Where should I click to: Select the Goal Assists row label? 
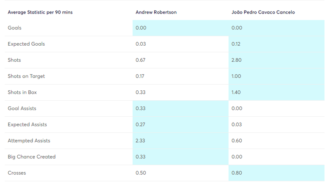click(x=22, y=108)
